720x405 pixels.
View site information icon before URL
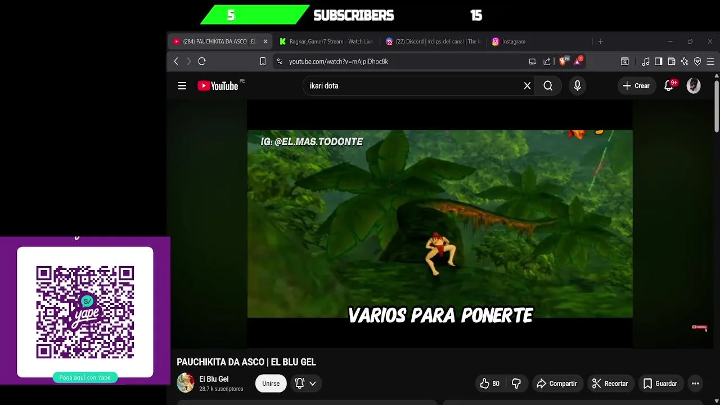click(x=280, y=61)
